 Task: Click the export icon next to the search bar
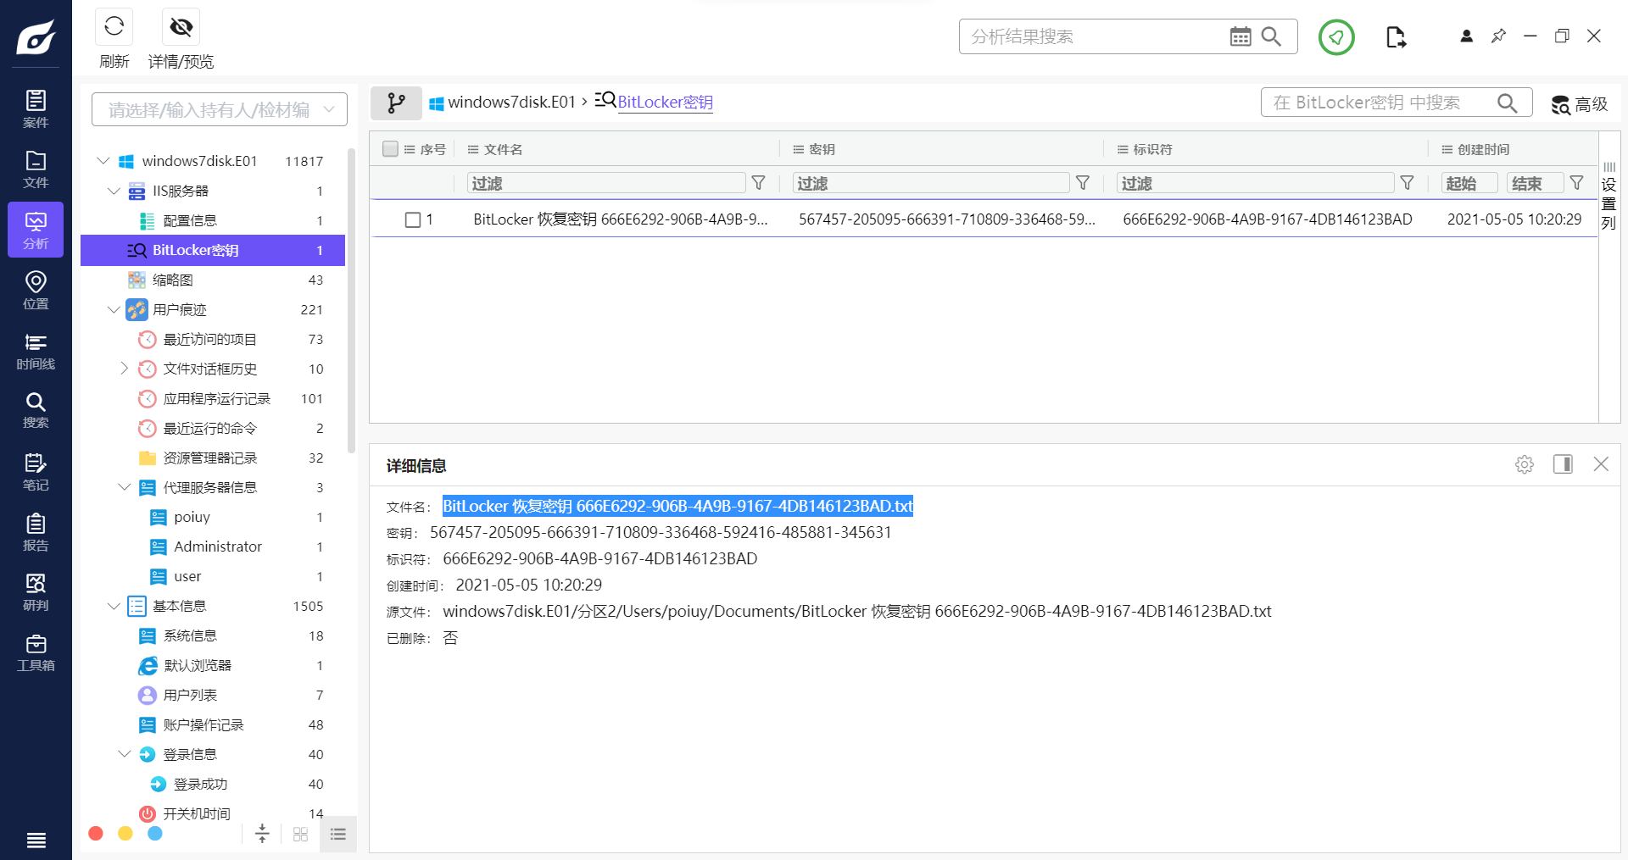pos(1396,36)
